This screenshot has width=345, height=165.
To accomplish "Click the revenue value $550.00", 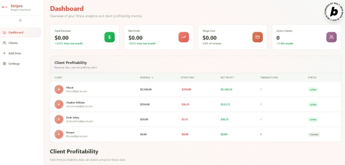I will tap(145, 104).
